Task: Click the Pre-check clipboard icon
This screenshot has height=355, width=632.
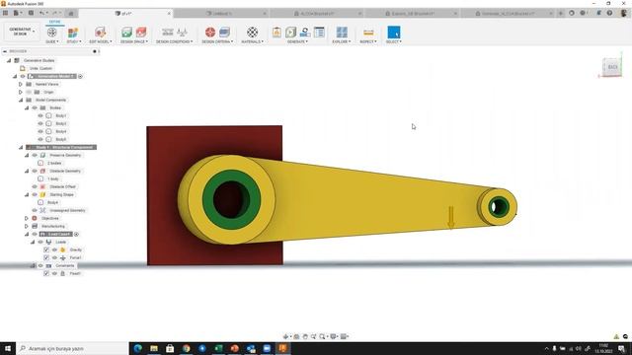Action: point(276,33)
